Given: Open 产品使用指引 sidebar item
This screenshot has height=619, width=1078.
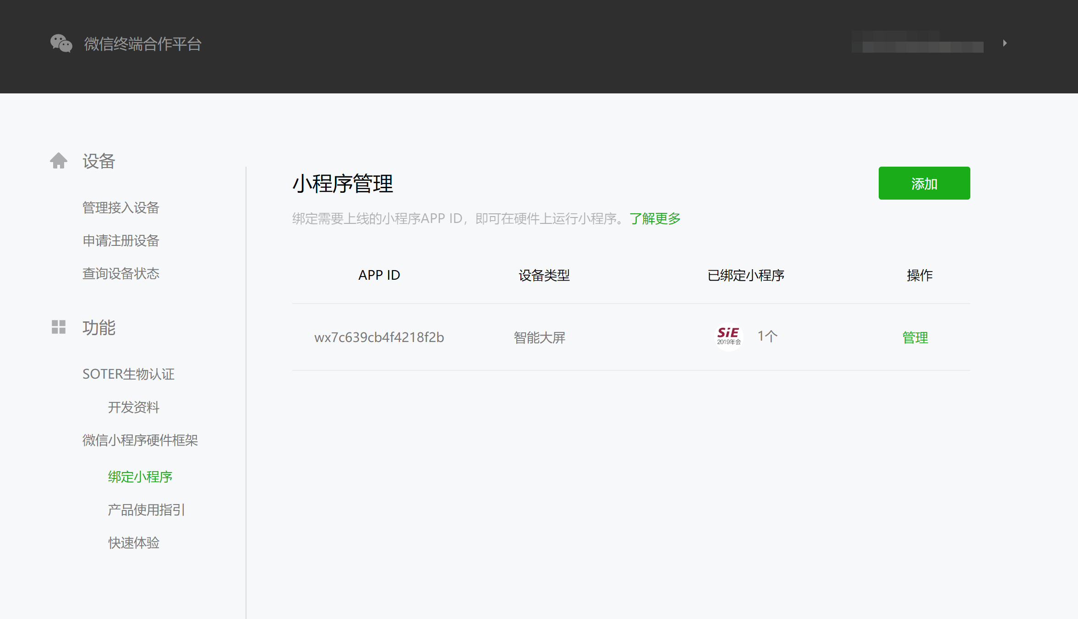Looking at the screenshot, I should [146, 510].
